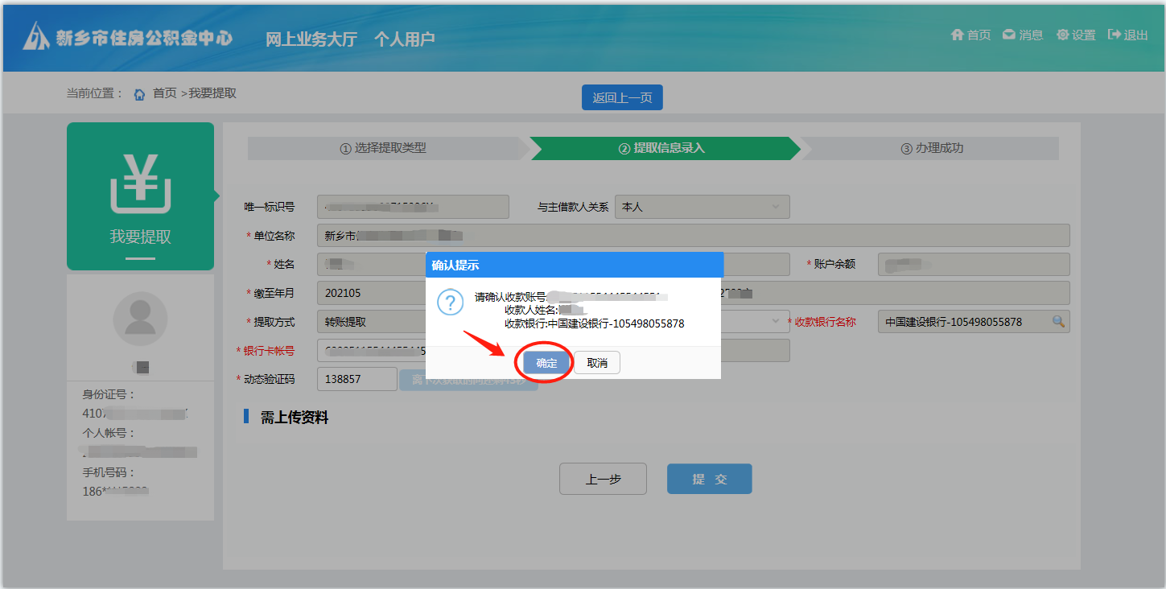The image size is (1166, 589).
Task: Open 设置 settings gear icon
Action: tap(1062, 35)
